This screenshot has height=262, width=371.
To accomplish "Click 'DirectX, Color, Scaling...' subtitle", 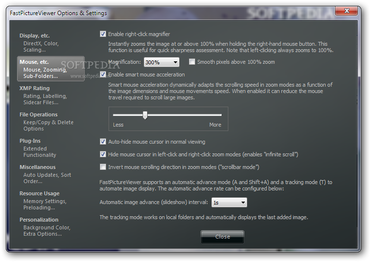I will tap(41, 47).
